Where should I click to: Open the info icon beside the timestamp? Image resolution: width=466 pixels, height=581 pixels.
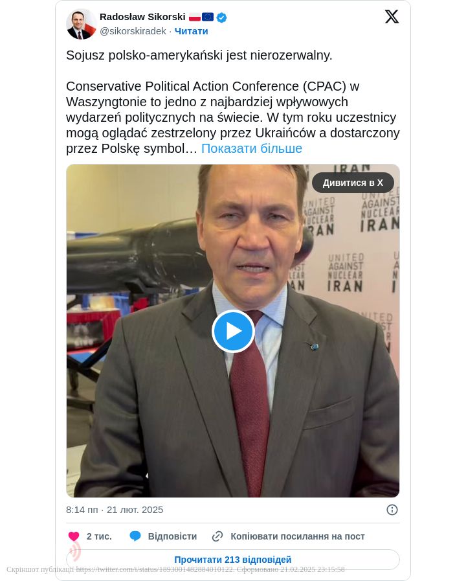click(392, 510)
